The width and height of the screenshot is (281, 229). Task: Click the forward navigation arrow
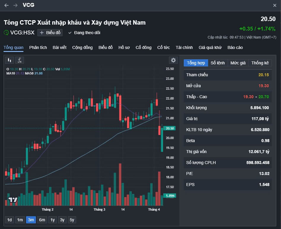tap(15, 5)
